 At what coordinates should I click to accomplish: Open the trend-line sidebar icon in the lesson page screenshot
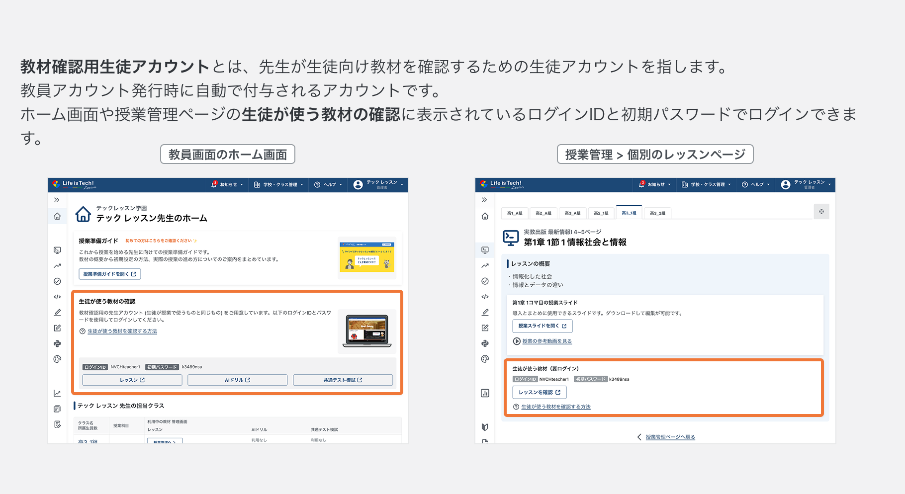point(485,266)
